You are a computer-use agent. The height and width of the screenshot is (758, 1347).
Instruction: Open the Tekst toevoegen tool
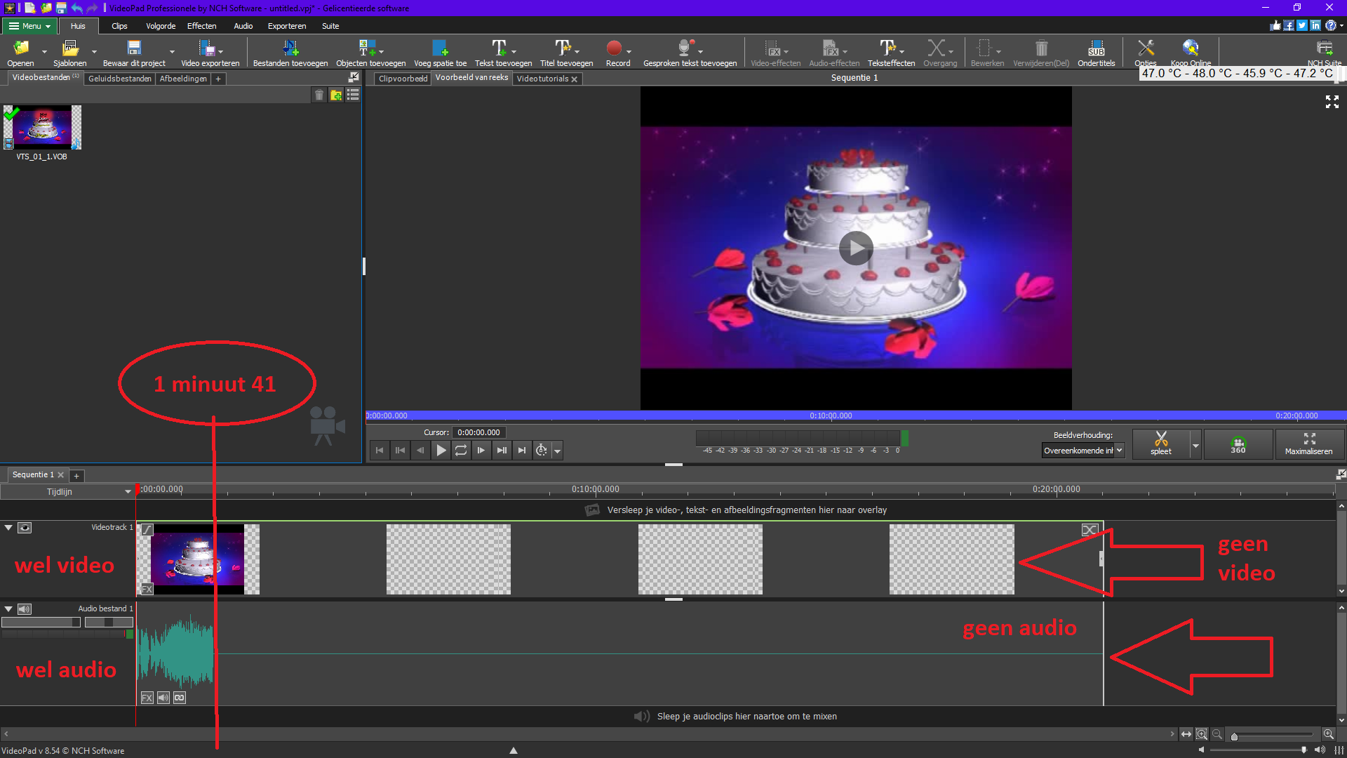(499, 49)
